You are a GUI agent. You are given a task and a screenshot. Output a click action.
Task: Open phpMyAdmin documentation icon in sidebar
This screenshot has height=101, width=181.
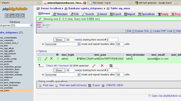pos(17,16)
